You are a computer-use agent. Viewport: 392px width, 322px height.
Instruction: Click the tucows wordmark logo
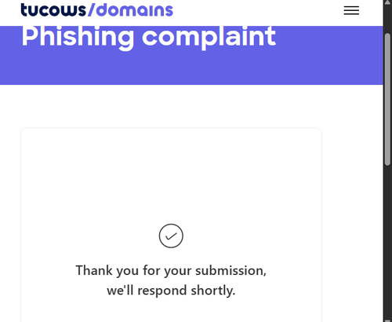53,10
